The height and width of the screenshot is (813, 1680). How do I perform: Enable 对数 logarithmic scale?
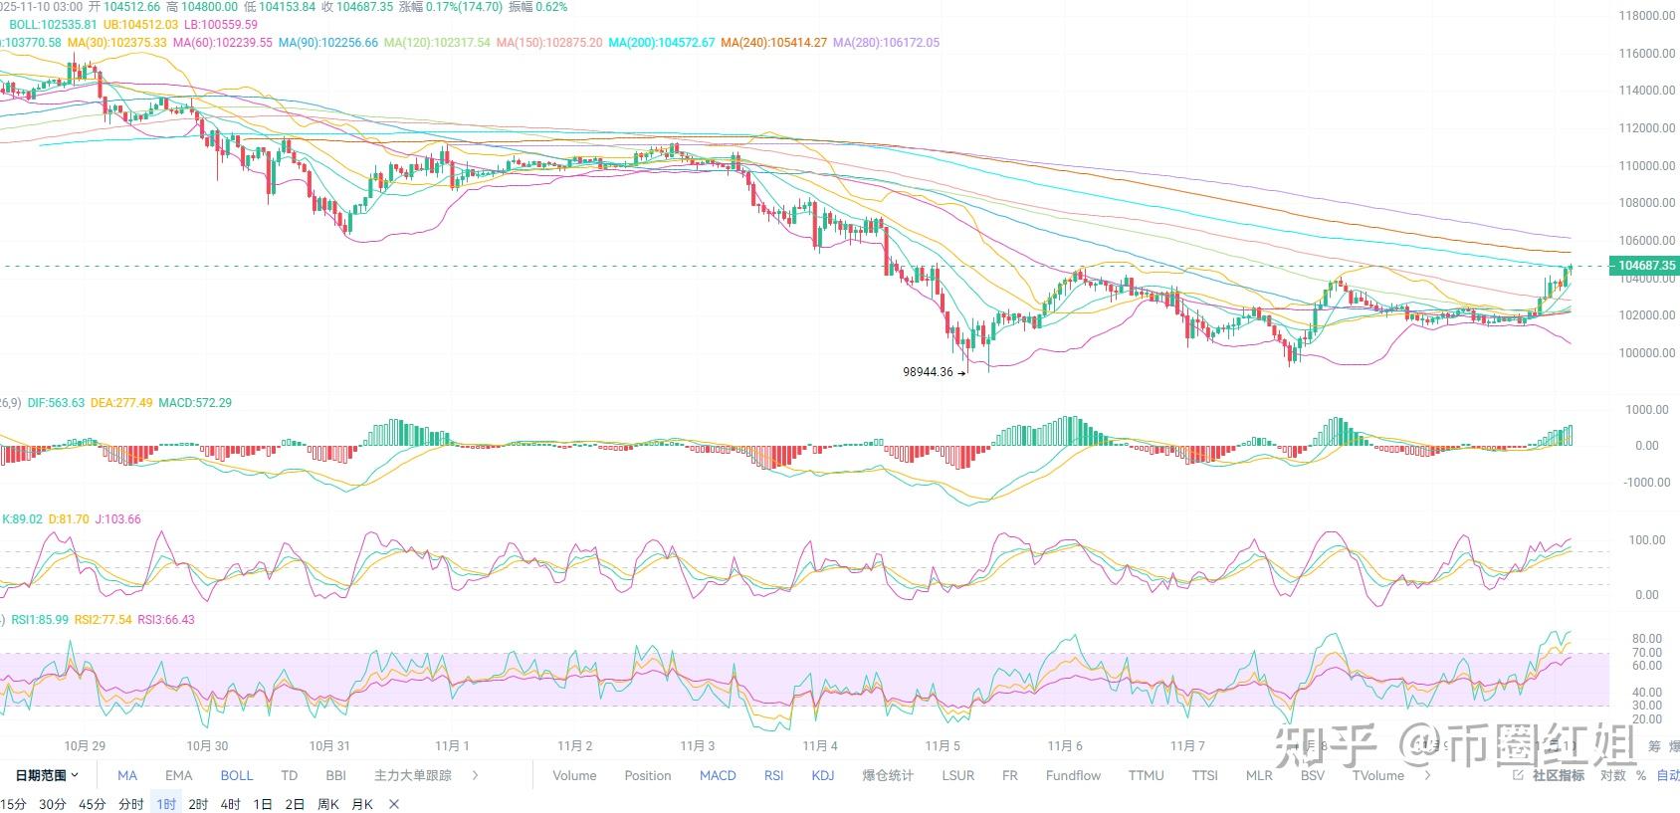(1613, 775)
